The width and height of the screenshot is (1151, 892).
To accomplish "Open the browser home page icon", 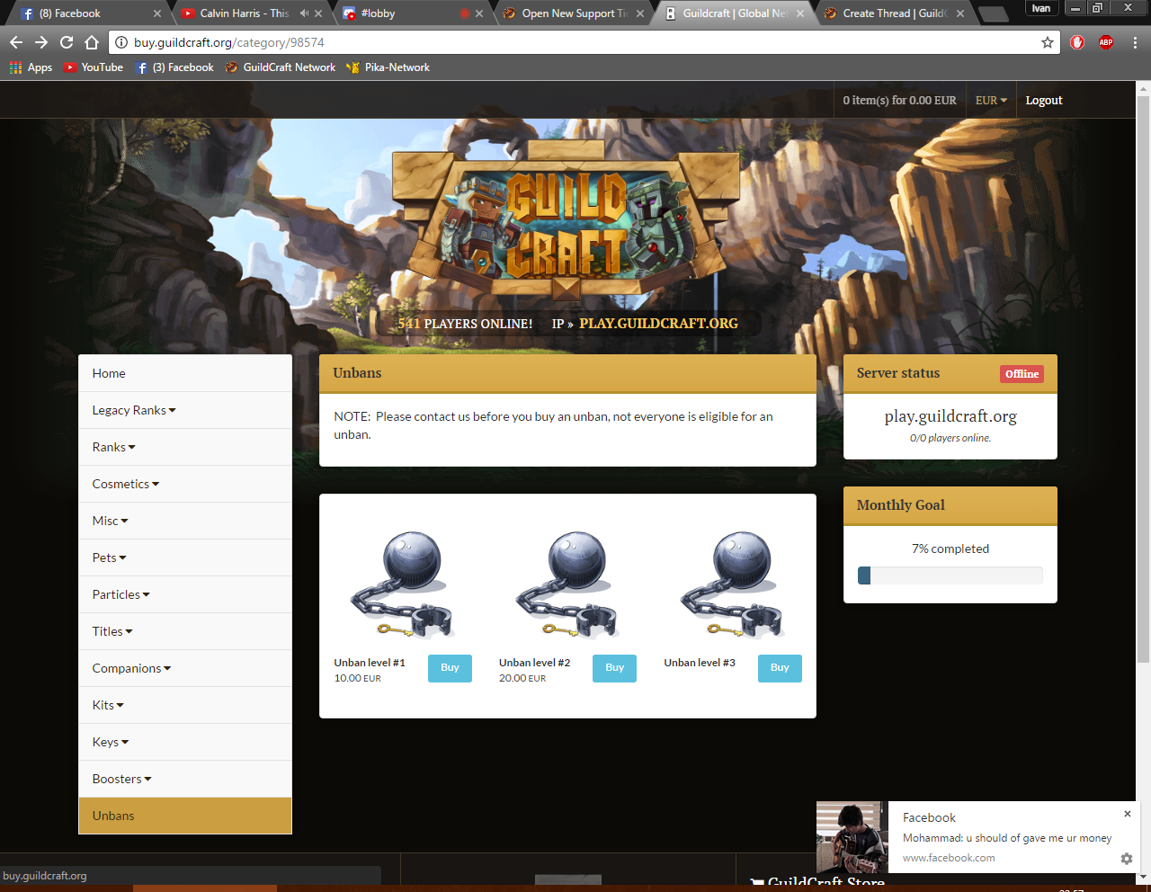I will pyautogui.click(x=92, y=42).
